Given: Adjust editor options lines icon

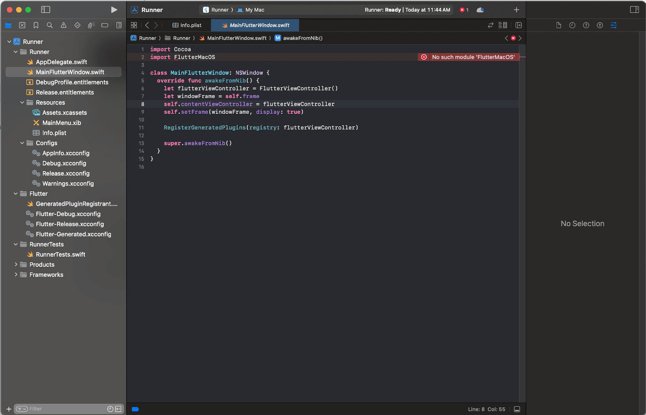Looking at the screenshot, I should click(x=503, y=25).
